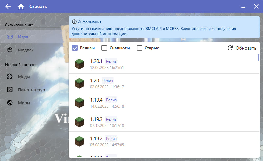
Task: Click the grass block icon of 1.19.2
Action: coord(79,141)
